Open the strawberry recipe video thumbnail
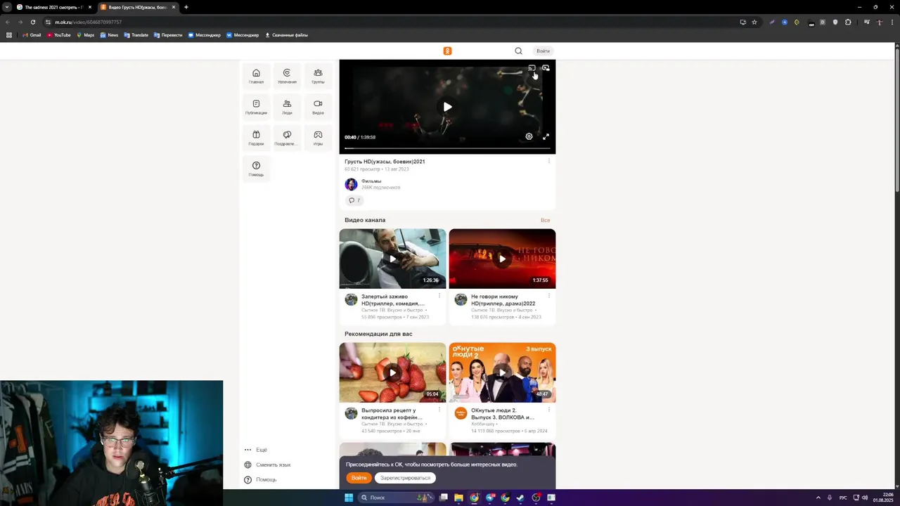Viewport: 900px width, 506px height. coord(392,372)
